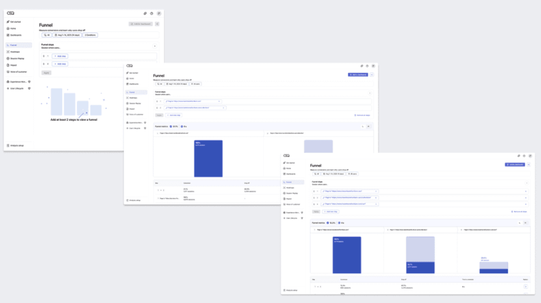
Task: Click the share icon beside disabled Add to dashboard
Action: click(x=157, y=24)
